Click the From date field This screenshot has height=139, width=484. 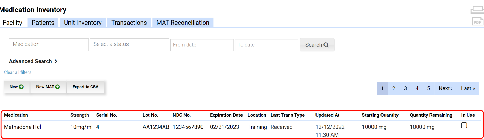[202, 45]
